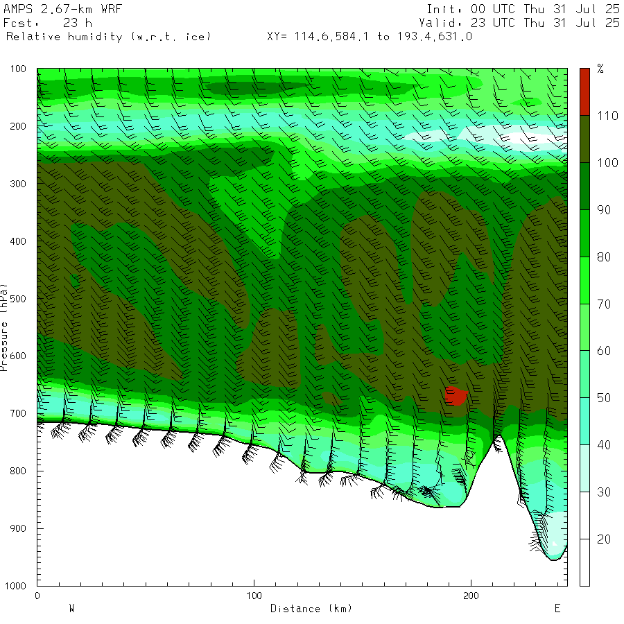Click the red above-110 percent legend swatch

[x=584, y=92]
